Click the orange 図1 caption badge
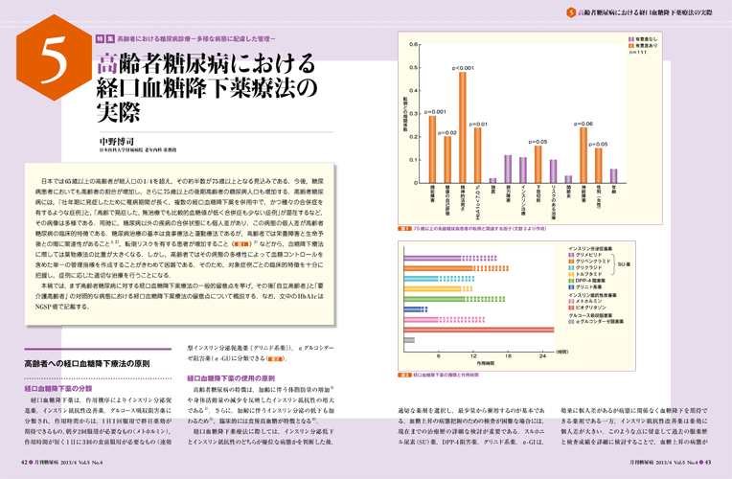This screenshot has height=479, width=732. (x=404, y=229)
